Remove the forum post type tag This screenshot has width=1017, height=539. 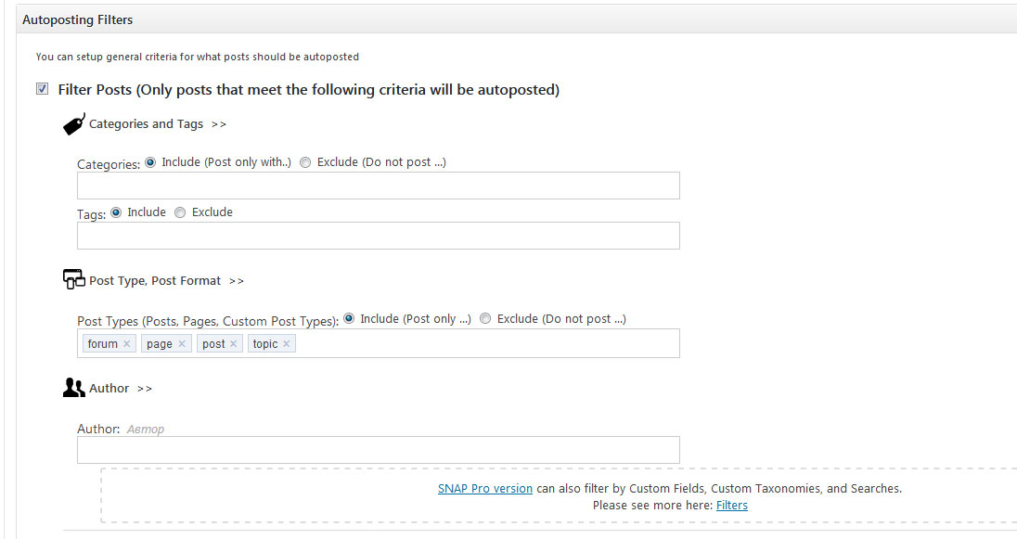[x=126, y=344]
